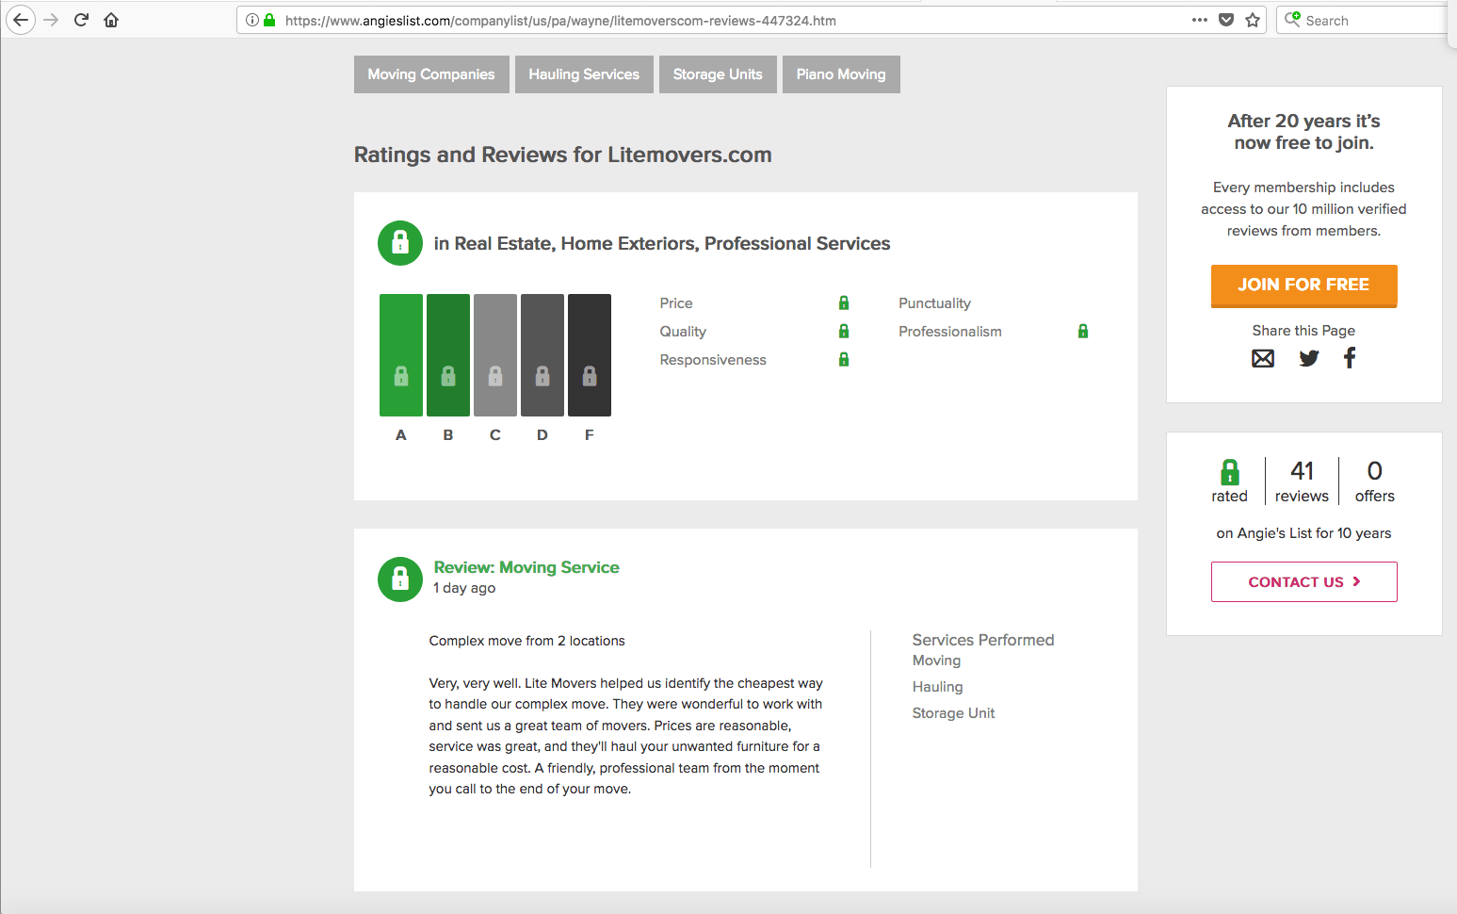Viewport: 1457px width, 914px height.
Task: Open the Piano Moving category
Action: [x=841, y=74]
